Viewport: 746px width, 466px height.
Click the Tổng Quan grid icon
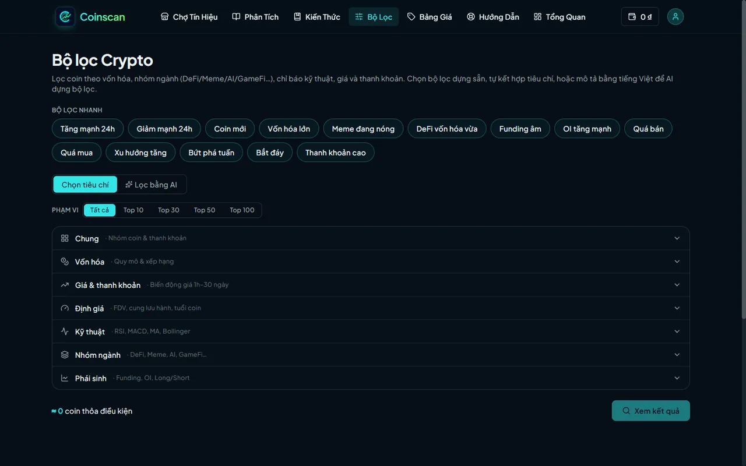pyautogui.click(x=537, y=17)
